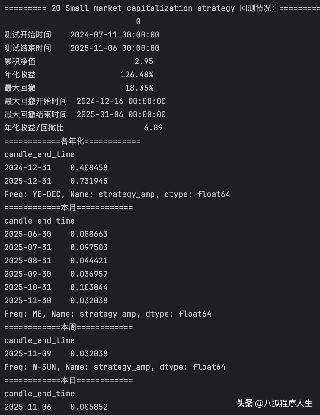
Task: Click the backtest title header line
Action: click(x=160, y=8)
